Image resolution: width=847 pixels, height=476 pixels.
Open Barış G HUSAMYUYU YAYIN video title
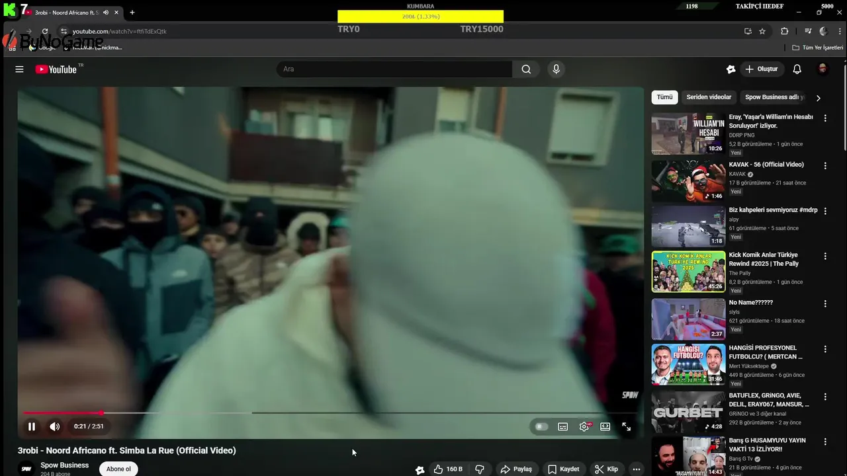point(767,444)
